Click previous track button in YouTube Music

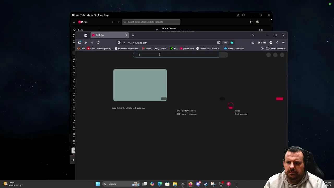pyautogui.click(x=73, y=160)
